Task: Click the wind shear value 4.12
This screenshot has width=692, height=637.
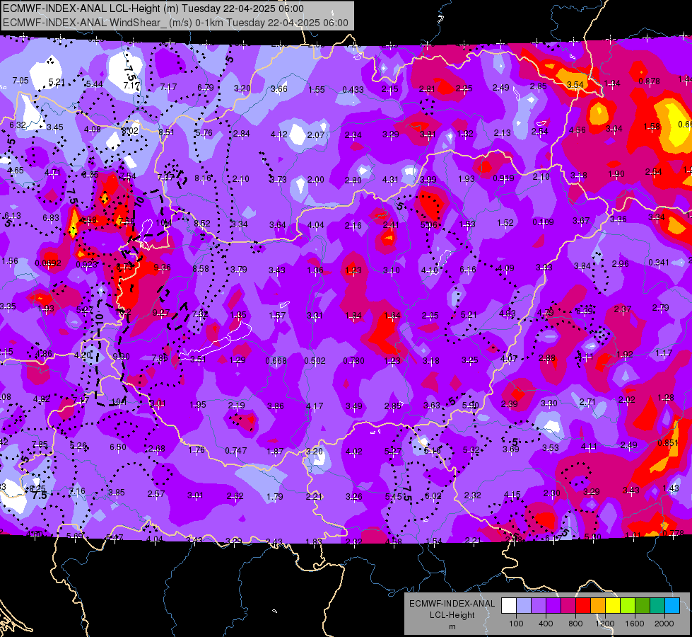Action: [279, 134]
